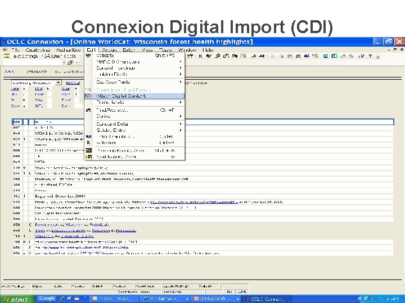Click the Form fixed field label
The height and width of the screenshot is (303, 405).
39,94
